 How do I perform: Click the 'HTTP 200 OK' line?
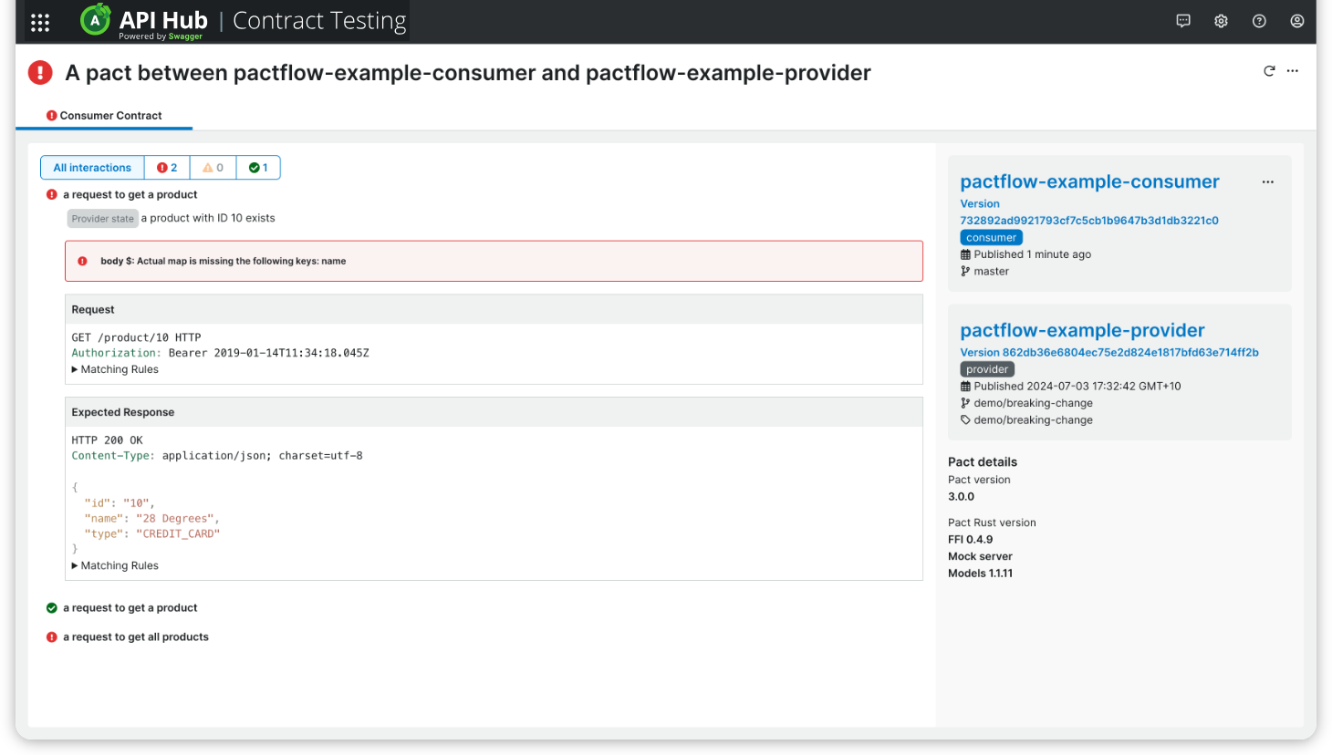[x=107, y=440]
